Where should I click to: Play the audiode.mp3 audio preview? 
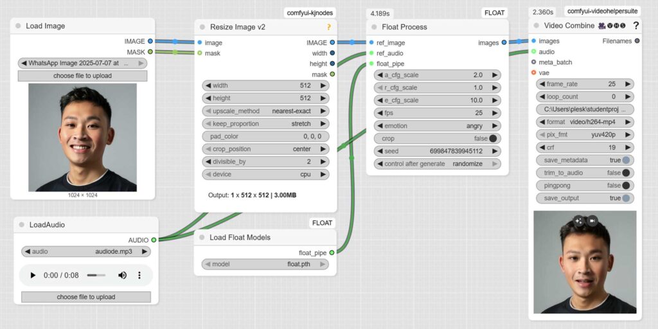[33, 275]
